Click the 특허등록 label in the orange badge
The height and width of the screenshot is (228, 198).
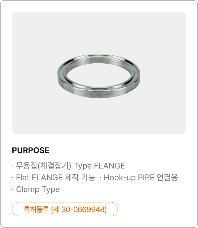click(36, 209)
